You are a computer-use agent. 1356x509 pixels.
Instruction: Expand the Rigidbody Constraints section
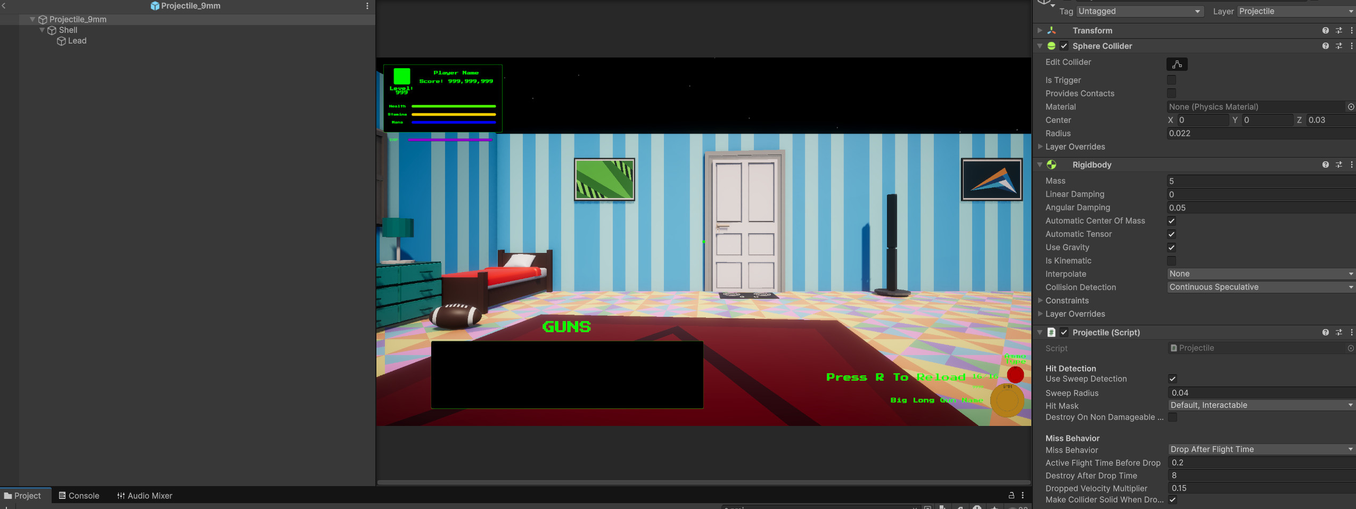pyautogui.click(x=1040, y=300)
